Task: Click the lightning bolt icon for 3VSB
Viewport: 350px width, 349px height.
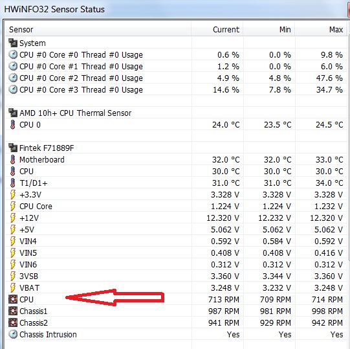Action: pyautogui.click(x=13, y=276)
